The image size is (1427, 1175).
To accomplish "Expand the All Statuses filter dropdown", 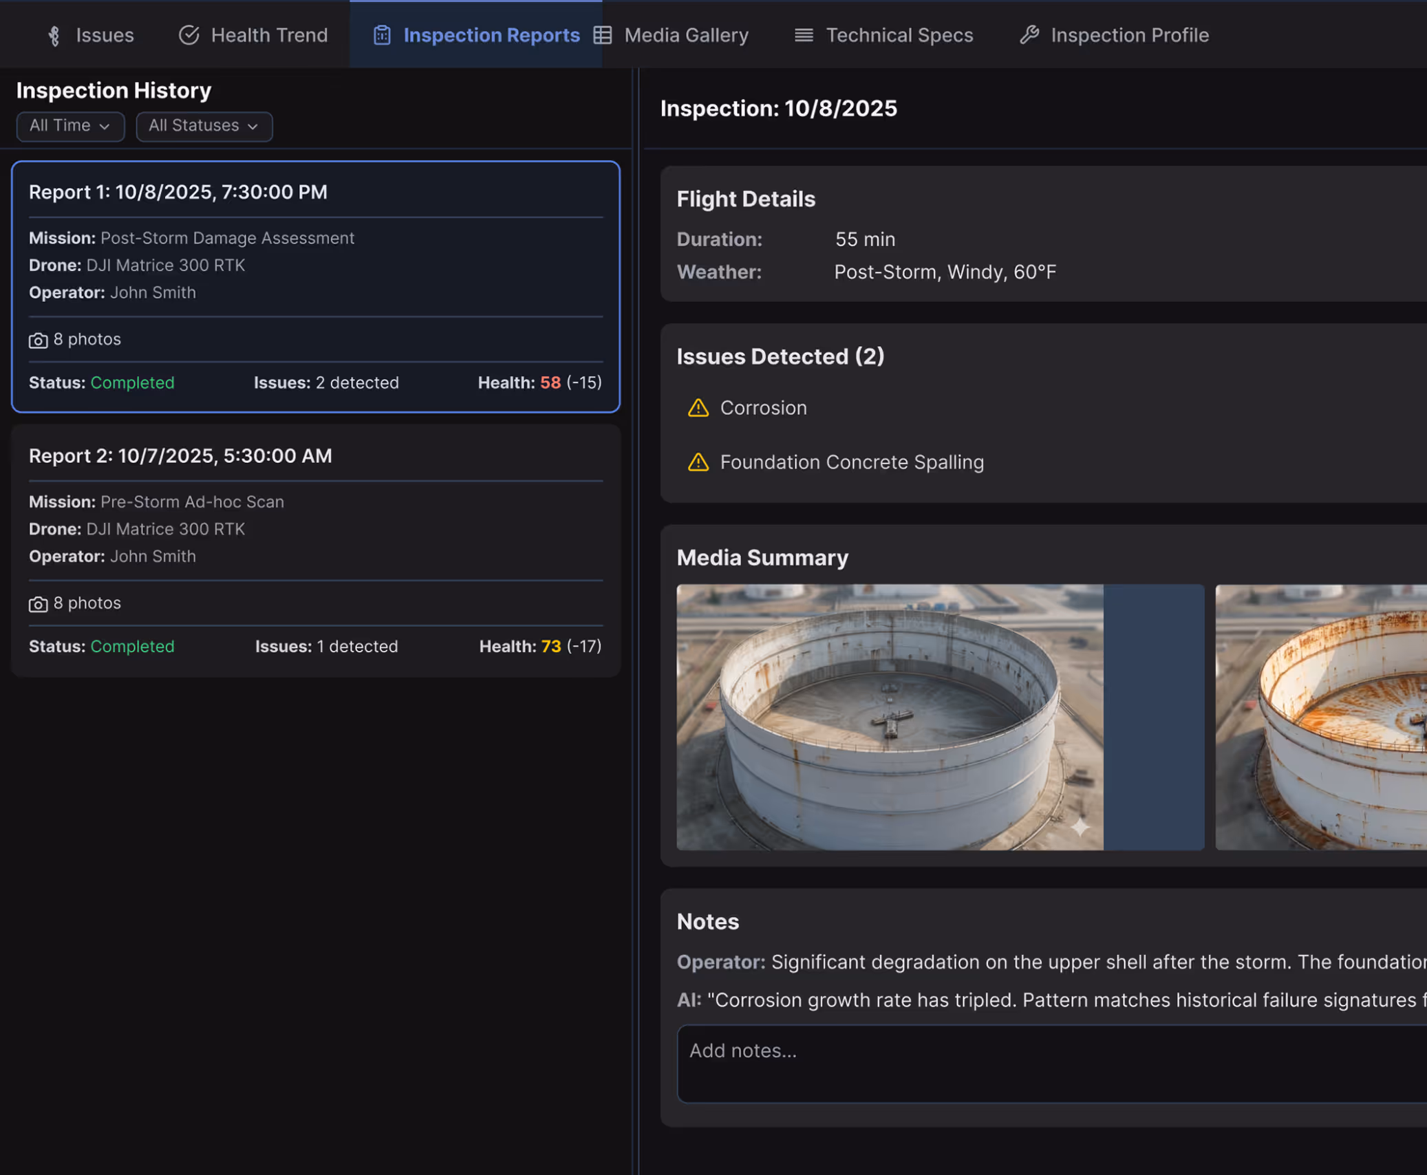I will pos(204,126).
